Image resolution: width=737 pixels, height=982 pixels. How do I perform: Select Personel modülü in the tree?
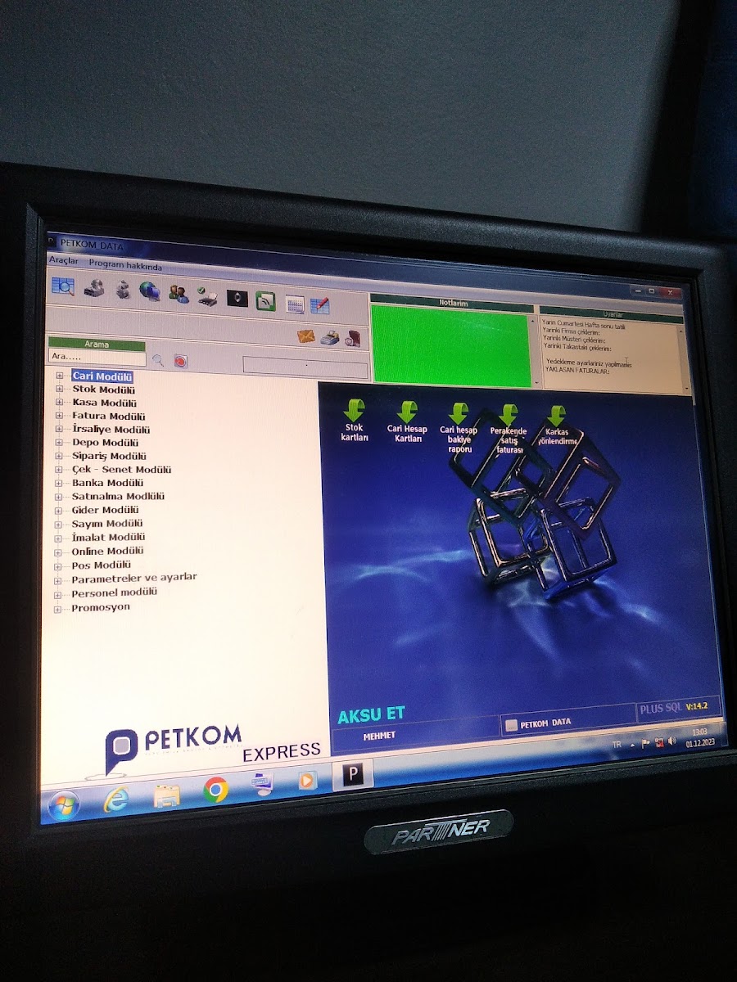pyautogui.click(x=114, y=592)
